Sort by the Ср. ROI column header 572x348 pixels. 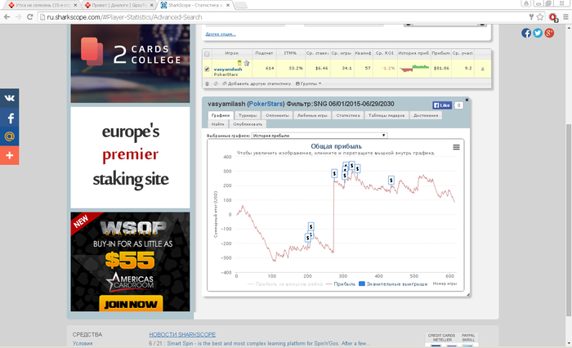[x=385, y=53]
